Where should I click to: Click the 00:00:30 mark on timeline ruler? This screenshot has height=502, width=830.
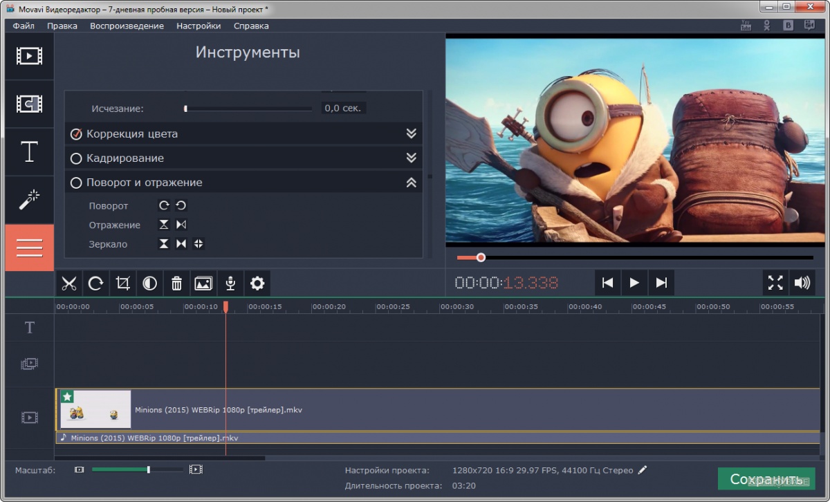(x=457, y=306)
